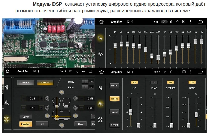
Task: Shift balance left with the left arrow
Action: click(47, 116)
